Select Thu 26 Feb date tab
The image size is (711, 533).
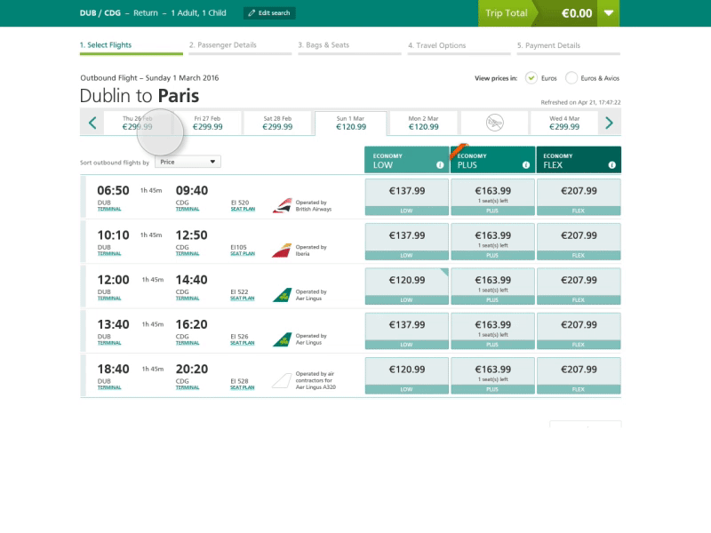point(138,123)
